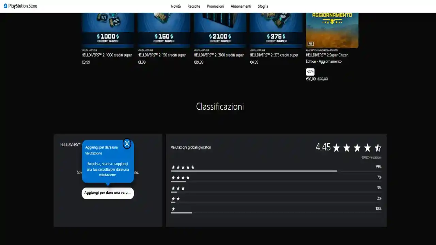Viewport: 436px width, 245px height.
Task: Click the two-star row stars
Action: (176, 198)
